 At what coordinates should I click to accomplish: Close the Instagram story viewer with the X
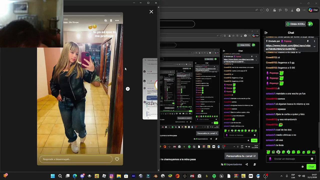point(151,12)
